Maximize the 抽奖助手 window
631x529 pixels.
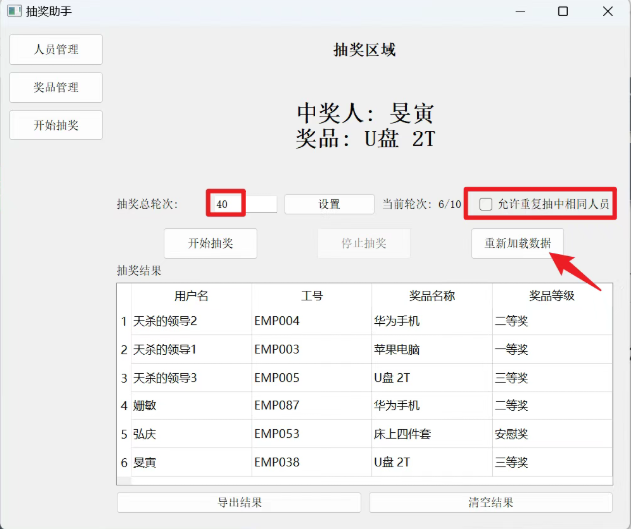pyautogui.click(x=563, y=11)
